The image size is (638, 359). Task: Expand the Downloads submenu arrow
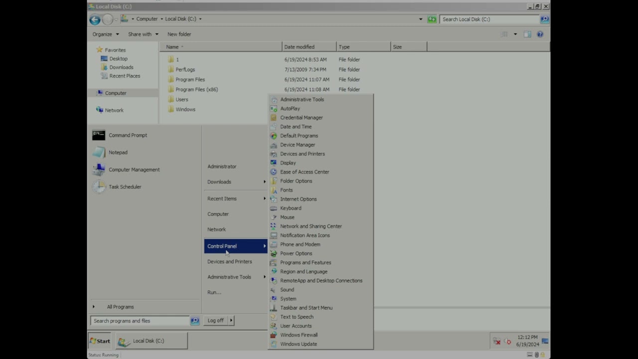[x=265, y=181]
